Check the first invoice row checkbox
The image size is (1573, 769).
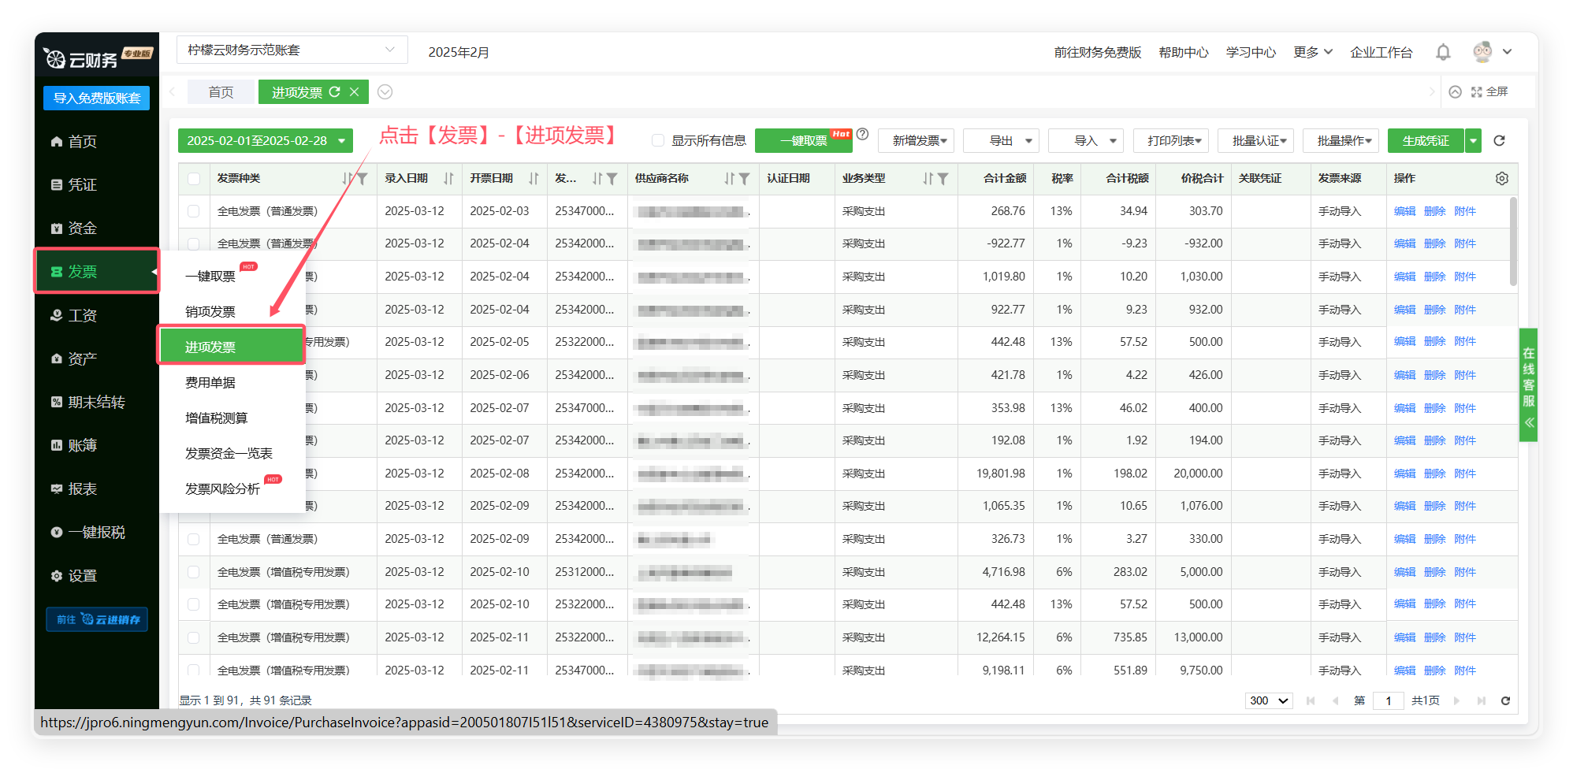(x=194, y=211)
